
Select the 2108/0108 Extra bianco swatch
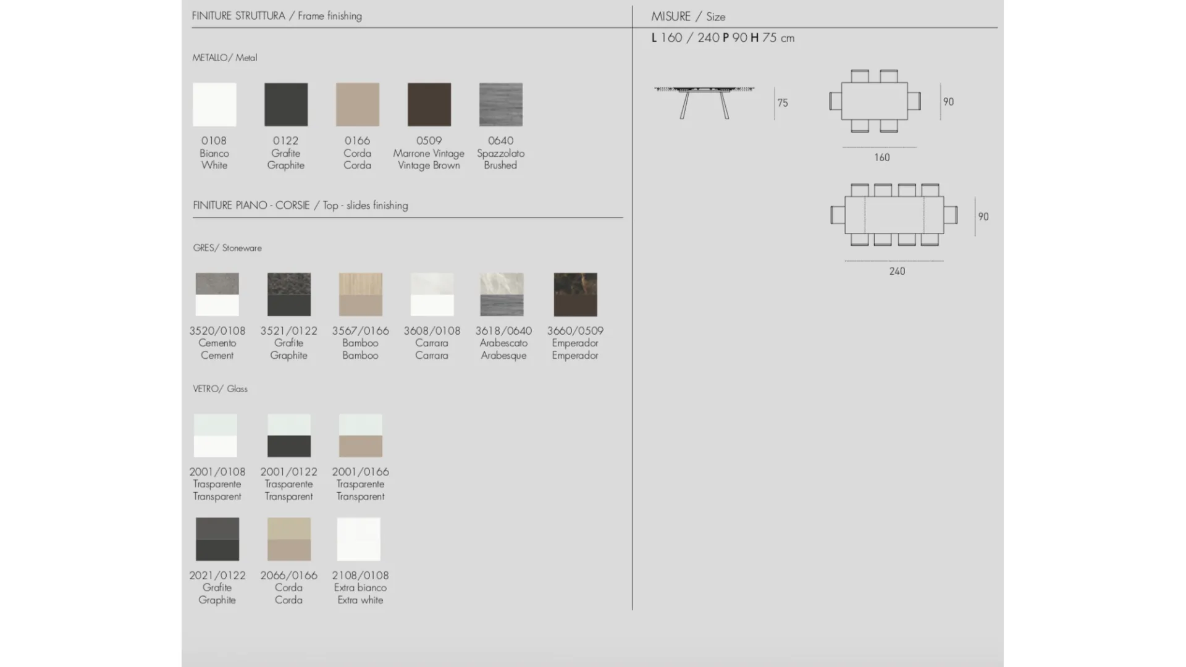(359, 539)
